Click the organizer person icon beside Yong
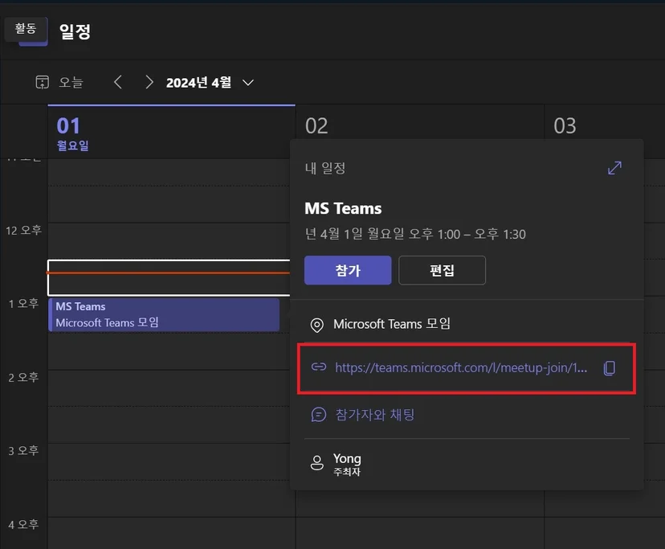The image size is (665, 549). (316, 463)
